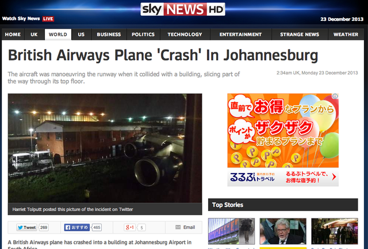Open the BUSINESS section tab
Image resolution: width=368 pixels, height=249 pixels.
(109, 35)
